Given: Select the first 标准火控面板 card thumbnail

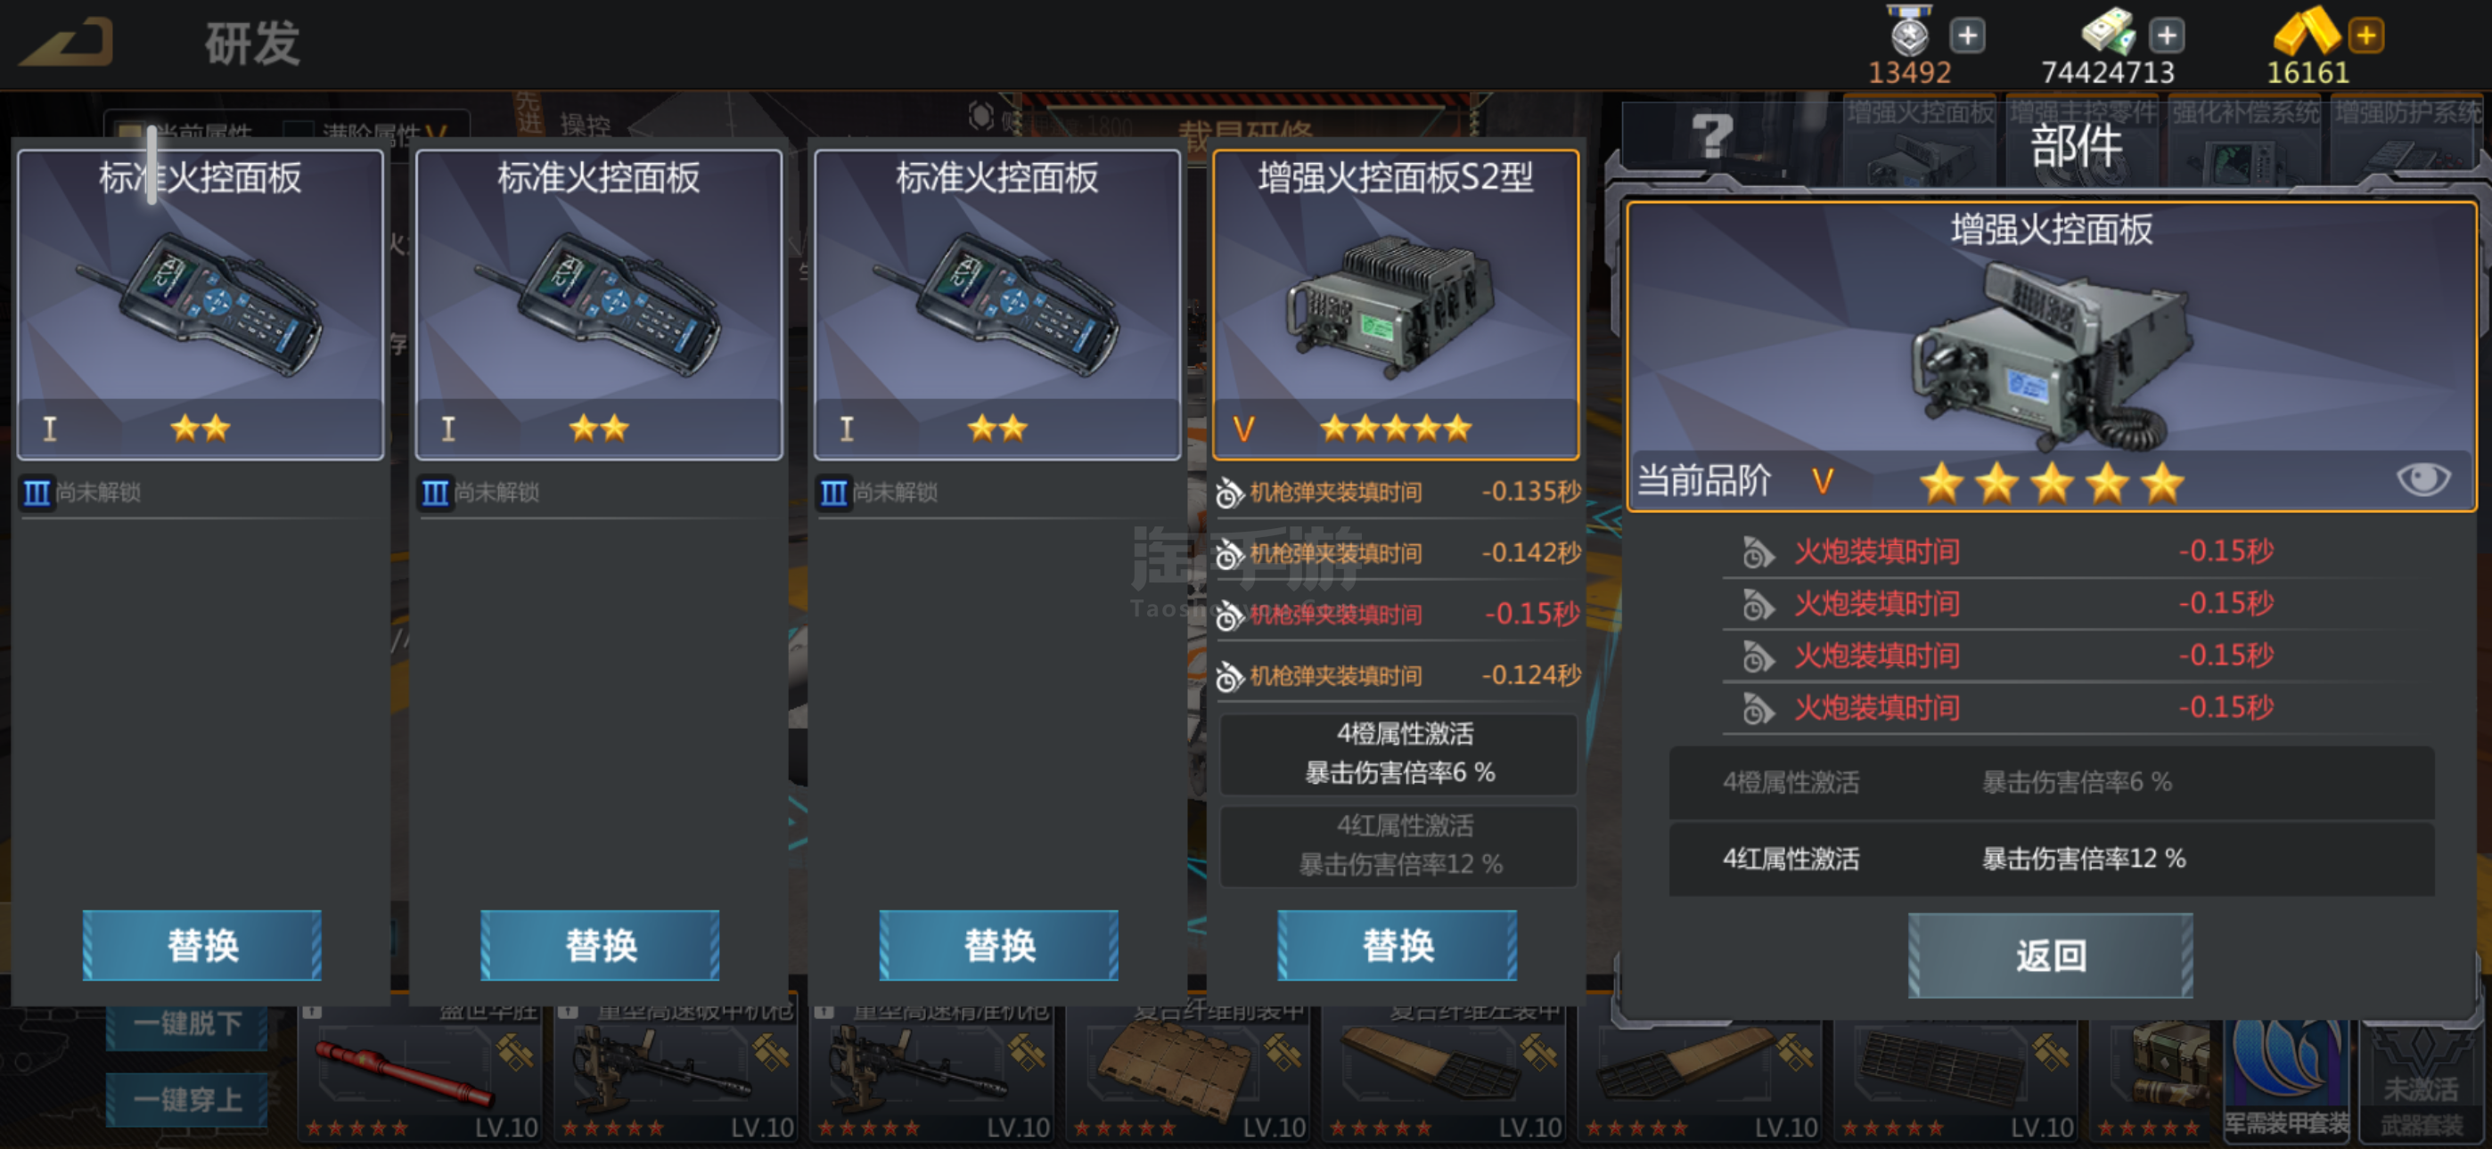Looking at the screenshot, I should coord(201,304).
